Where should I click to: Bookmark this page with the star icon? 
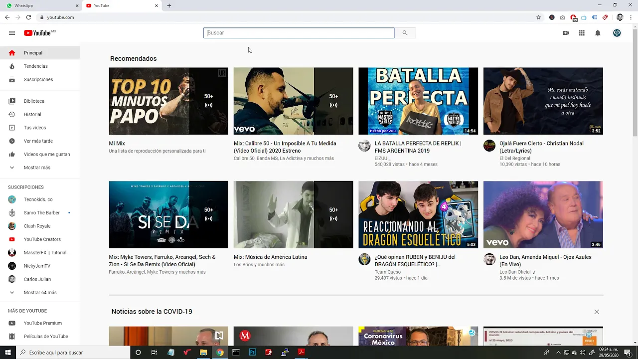(x=538, y=17)
